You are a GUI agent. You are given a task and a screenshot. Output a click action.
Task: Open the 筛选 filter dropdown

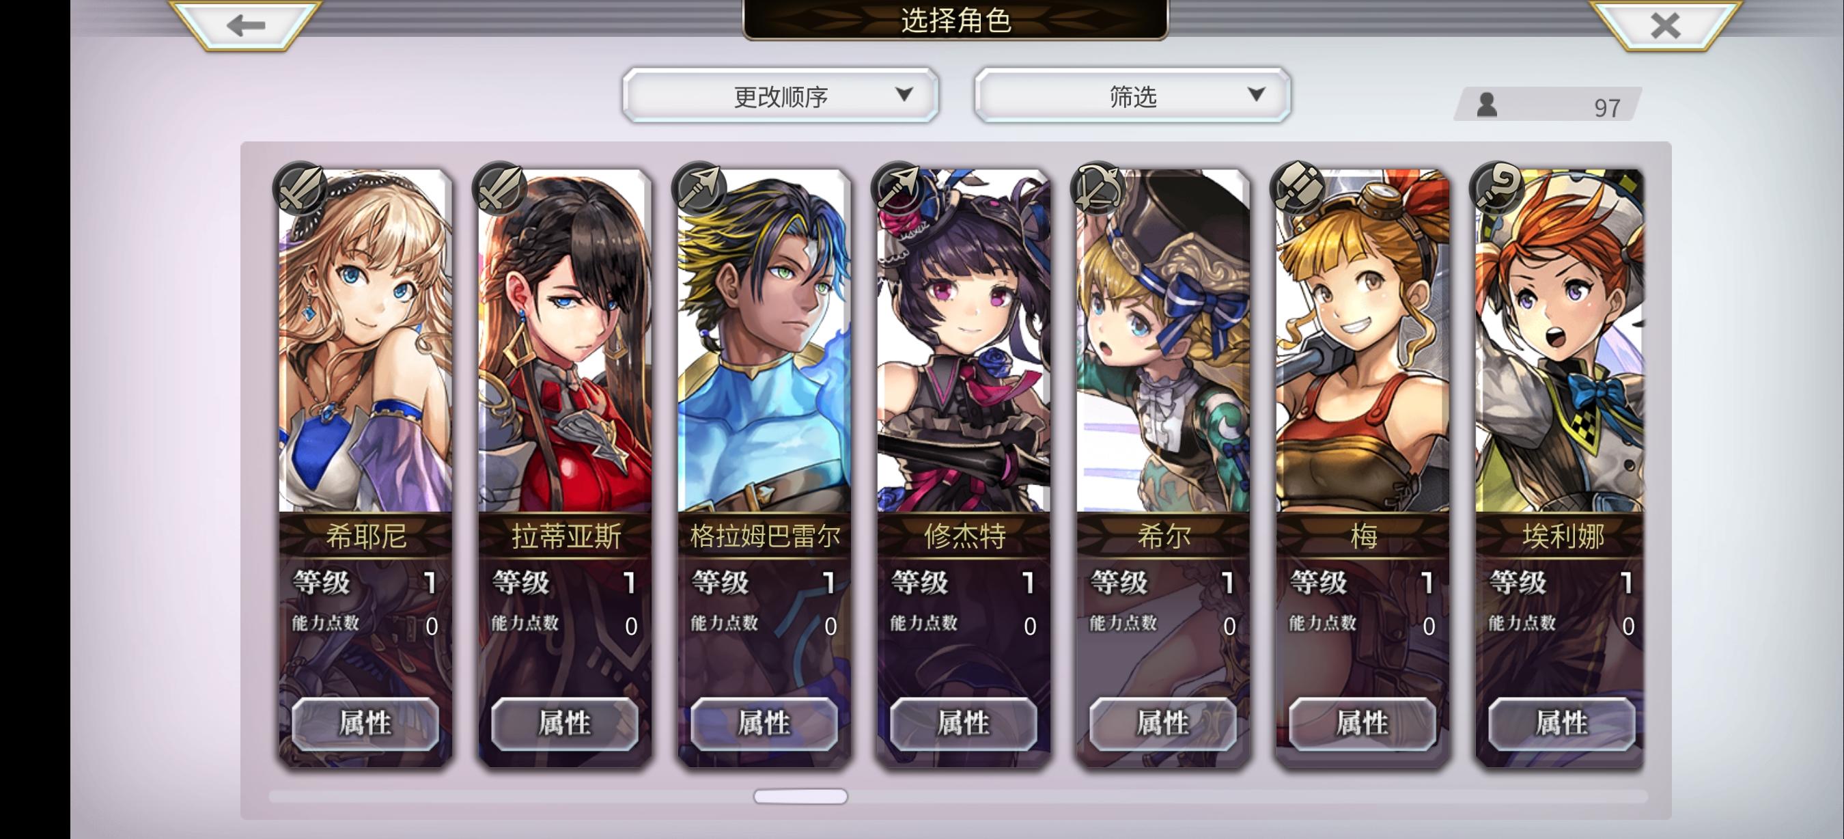point(1132,95)
